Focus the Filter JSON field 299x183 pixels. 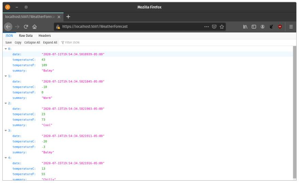point(72,43)
